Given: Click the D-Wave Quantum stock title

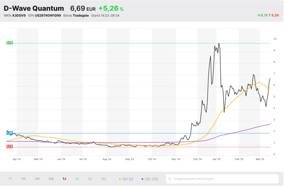Looking at the screenshot, I should pyautogui.click(x=34, y=9).
